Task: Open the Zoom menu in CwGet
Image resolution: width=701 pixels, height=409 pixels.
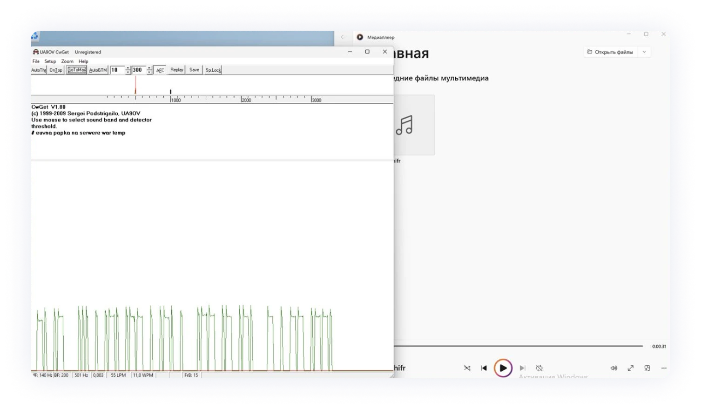Action: (67, 61)
